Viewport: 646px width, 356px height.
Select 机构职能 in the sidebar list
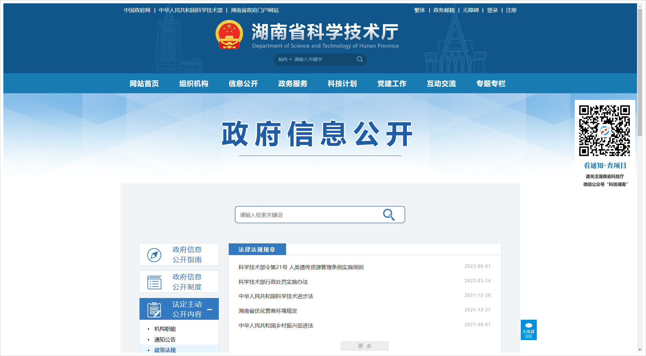click(165, 329)
